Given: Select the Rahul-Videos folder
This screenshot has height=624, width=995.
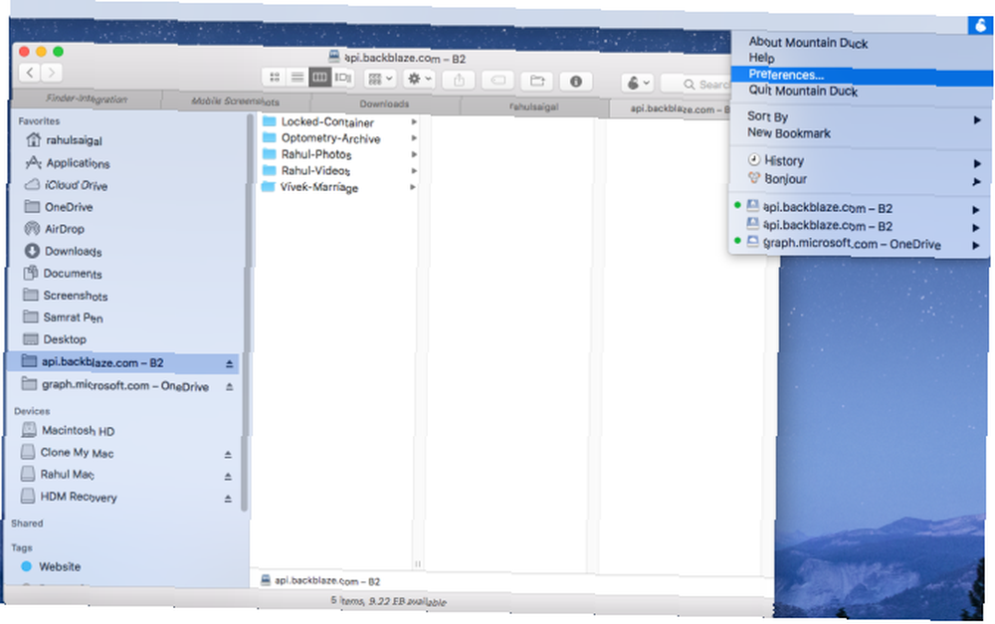Looking at the screenshot, I should point(307,171).
